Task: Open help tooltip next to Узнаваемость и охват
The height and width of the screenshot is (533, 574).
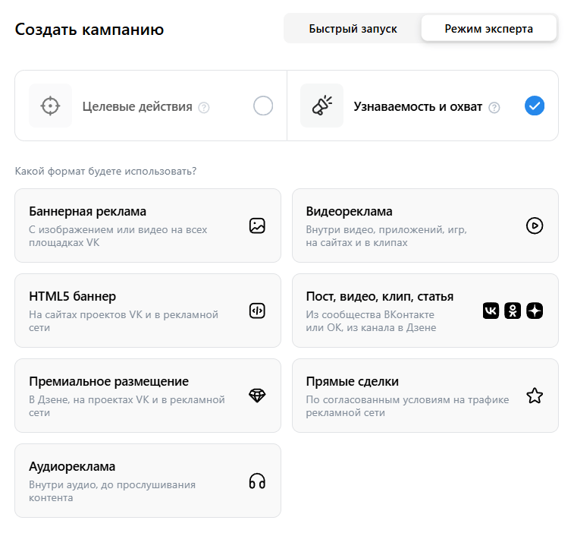Action: point(494,108)
